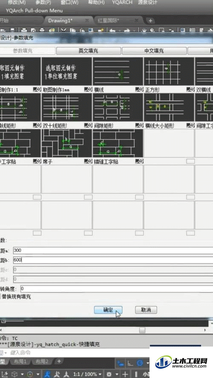Image resolution: width=213 pixels, height=378 pixels.
Task: Open the 帮助(H) menu
Action: (96, 3)
